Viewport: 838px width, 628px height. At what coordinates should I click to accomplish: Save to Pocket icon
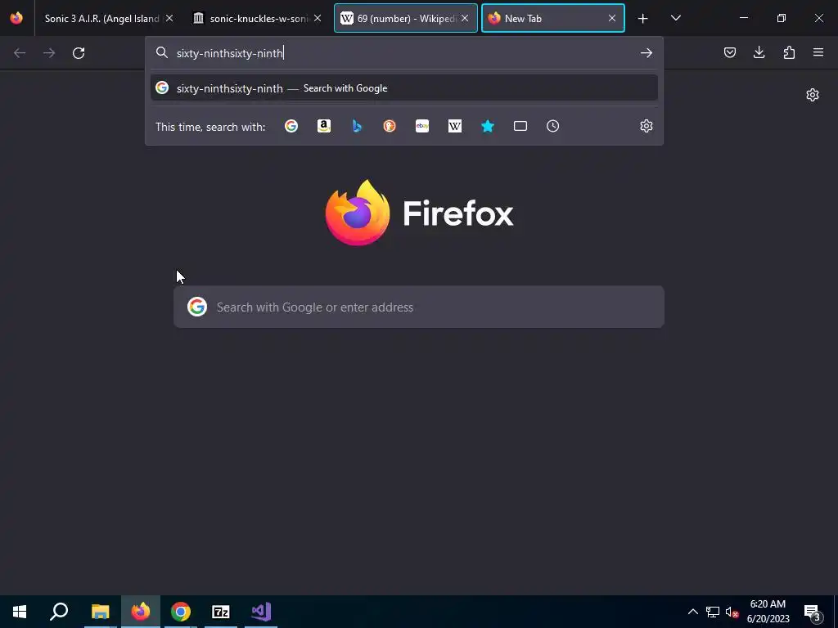[x=729, y=52]
